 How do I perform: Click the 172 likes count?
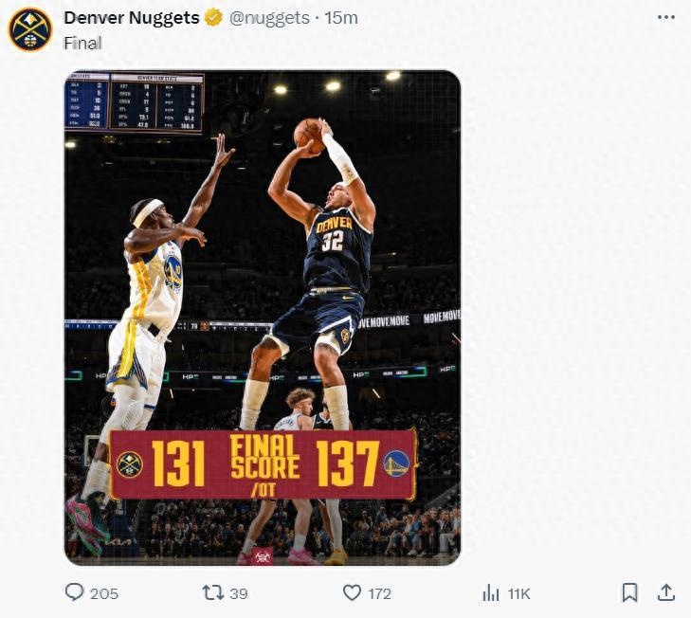click(379, 594)
